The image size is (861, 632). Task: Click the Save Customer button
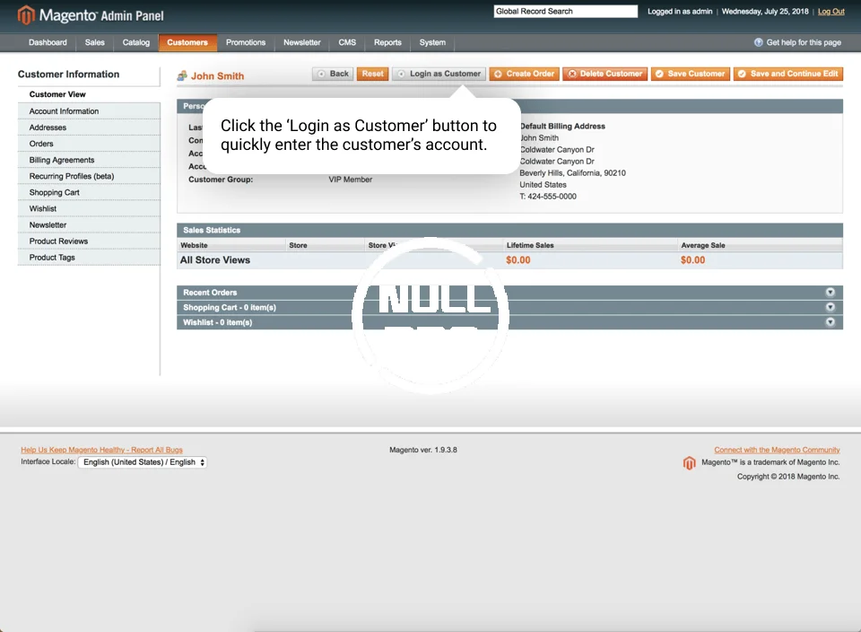click(x=689, y=74)
